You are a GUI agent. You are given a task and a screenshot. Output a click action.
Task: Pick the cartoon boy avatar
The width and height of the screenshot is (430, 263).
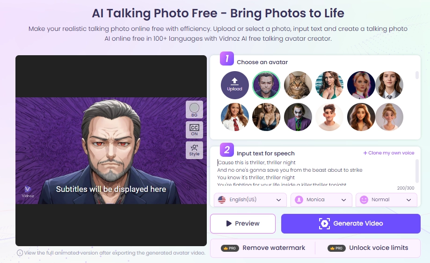[329, 117]
